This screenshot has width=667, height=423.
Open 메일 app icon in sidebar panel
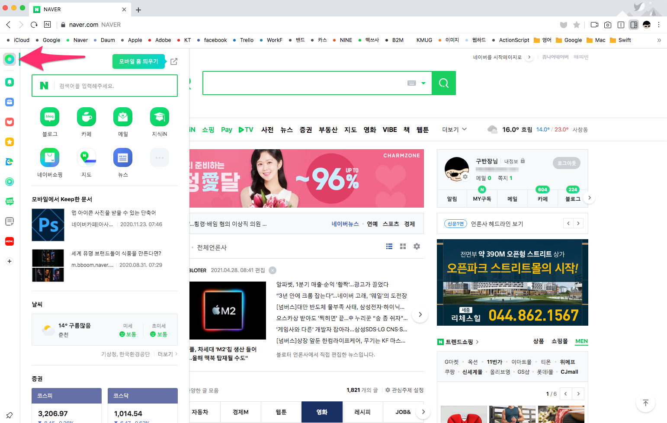(x=123, y=117)
